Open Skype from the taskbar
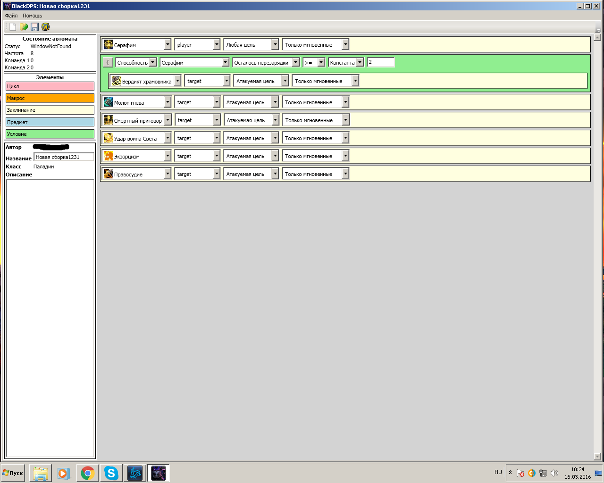604x483 pixels. pyautogui.click(x=111, y=473)
